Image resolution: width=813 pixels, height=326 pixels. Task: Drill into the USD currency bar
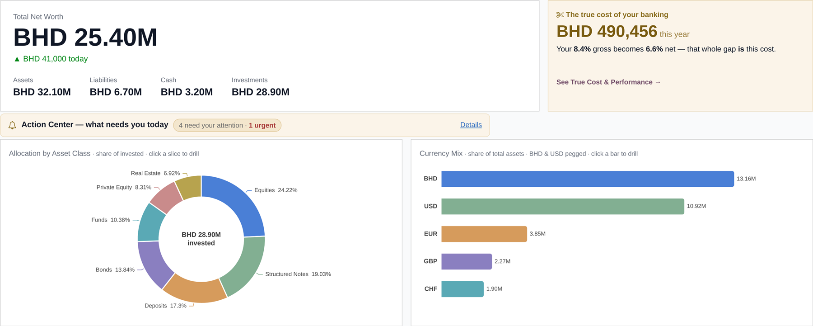(x=563, y=206)
